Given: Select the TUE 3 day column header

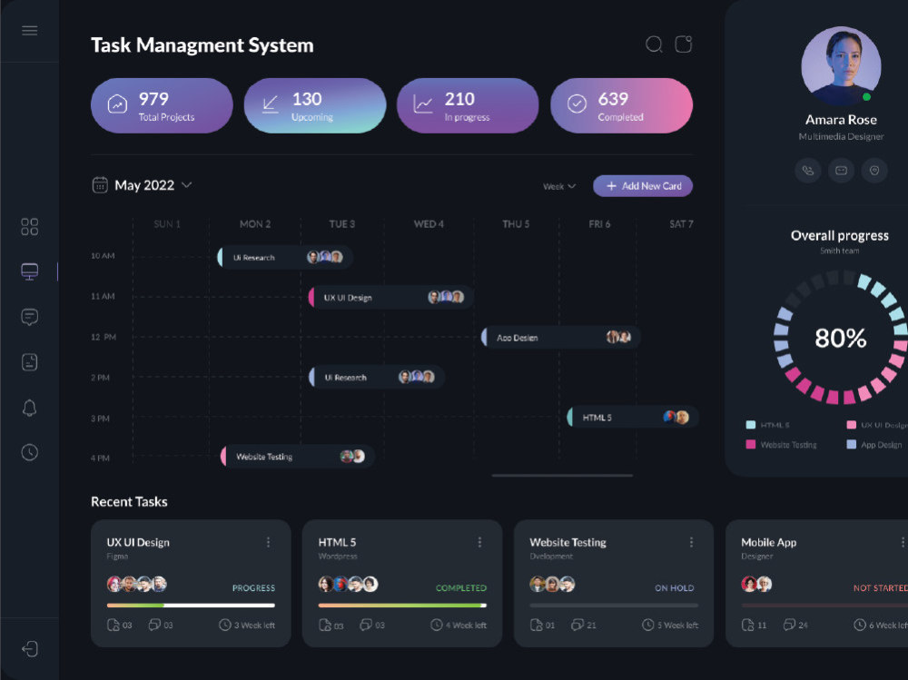Looking at the screenshot, I should click(342, 224).
